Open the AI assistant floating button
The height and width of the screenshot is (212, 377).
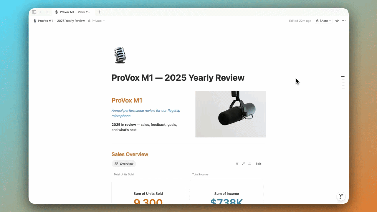pos(341,196)
